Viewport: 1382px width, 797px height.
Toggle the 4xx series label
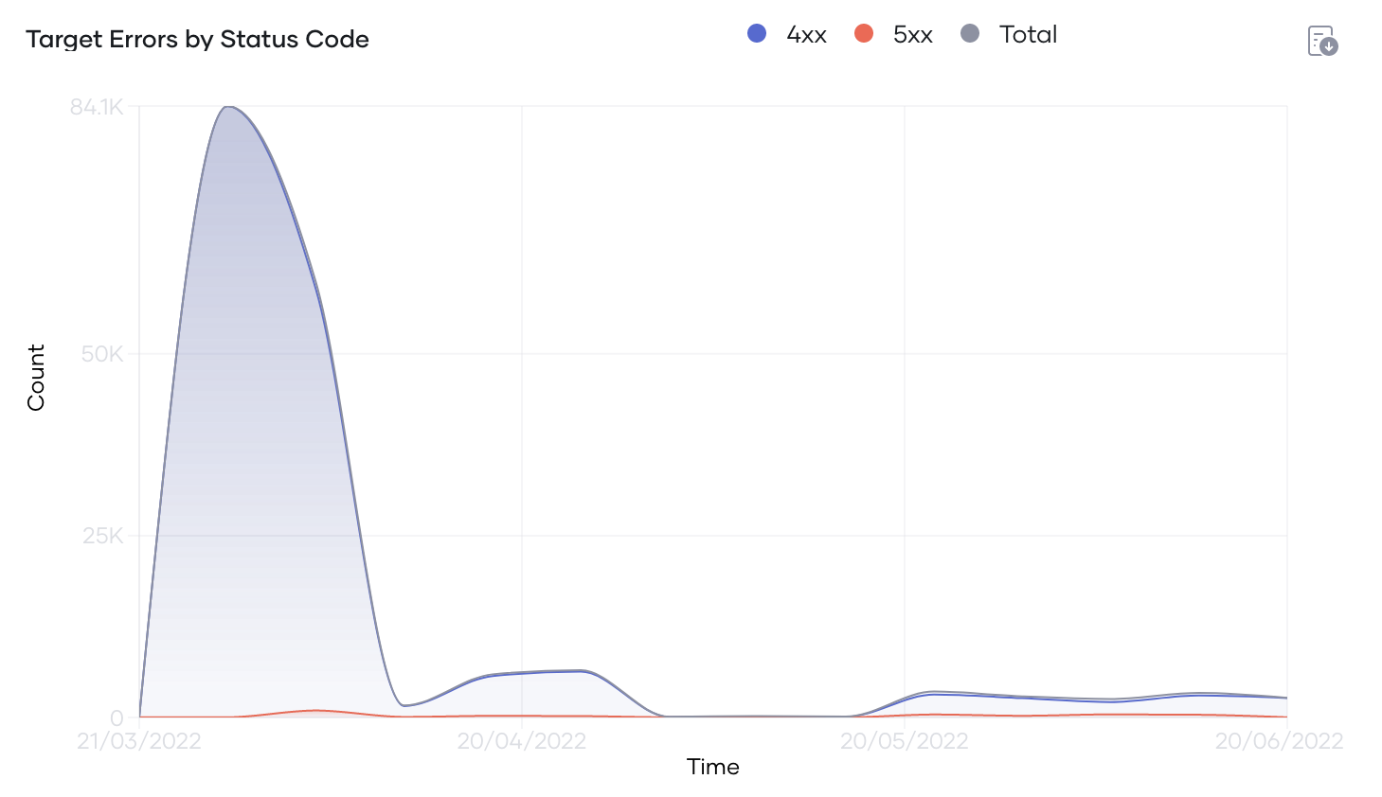[x=806, y=35]
